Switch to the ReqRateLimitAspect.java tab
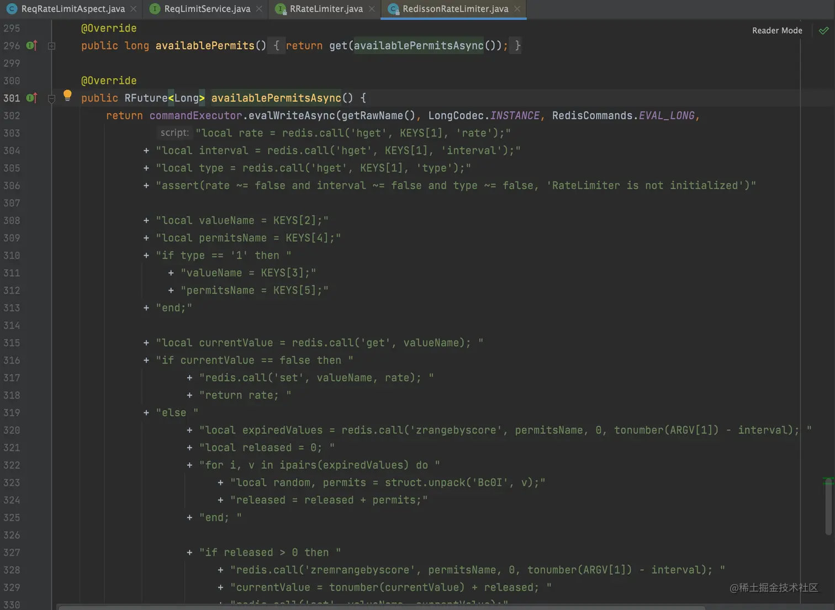835x610 pixels. point(73,9)
